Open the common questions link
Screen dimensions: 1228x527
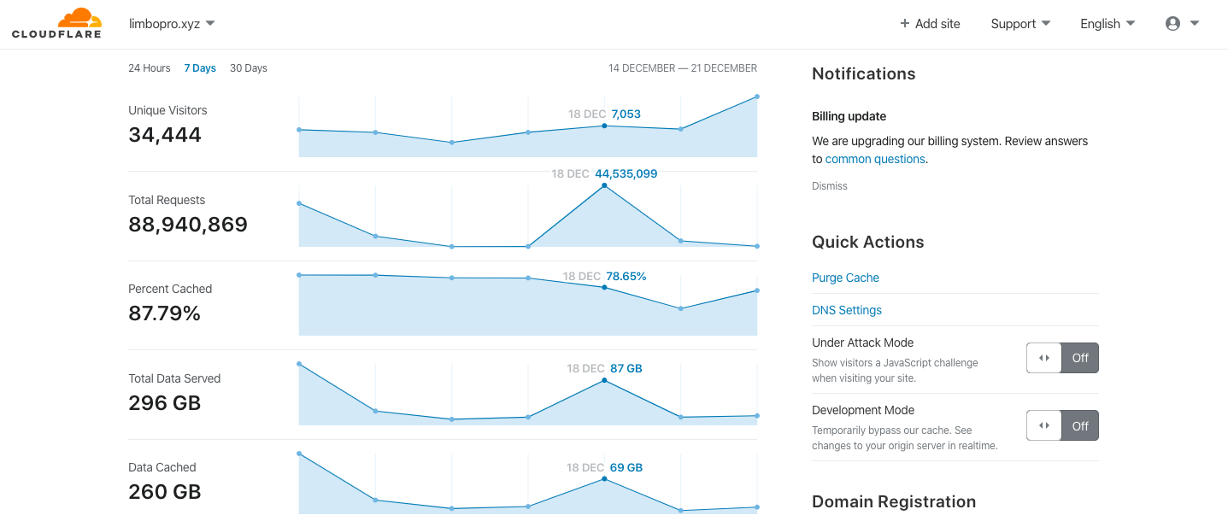click(875, 159)
